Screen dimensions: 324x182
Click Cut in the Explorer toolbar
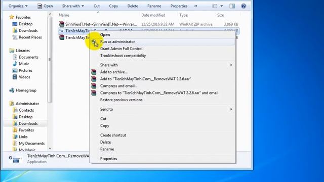tap(97, 6)
